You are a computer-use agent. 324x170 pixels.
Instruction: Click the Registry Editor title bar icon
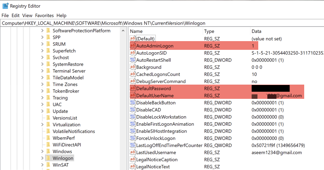point(5,6)
